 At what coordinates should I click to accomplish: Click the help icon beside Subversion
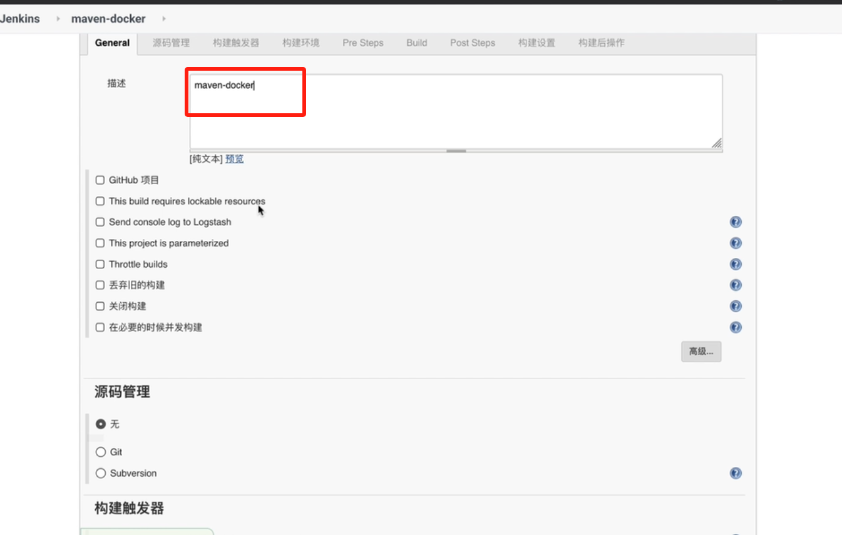[x=736, y=474]
